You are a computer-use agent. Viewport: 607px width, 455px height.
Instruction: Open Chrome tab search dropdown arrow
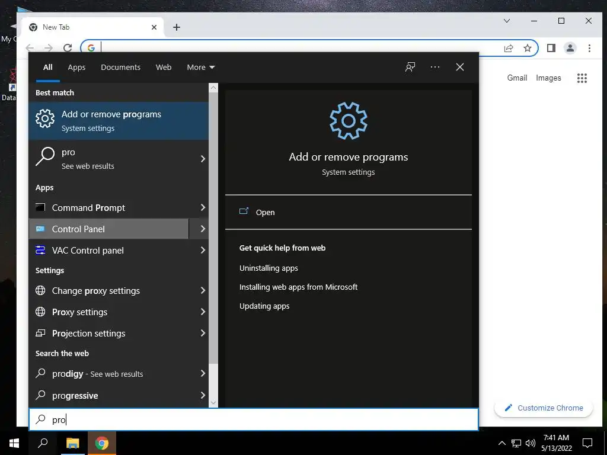click(507, 21)
